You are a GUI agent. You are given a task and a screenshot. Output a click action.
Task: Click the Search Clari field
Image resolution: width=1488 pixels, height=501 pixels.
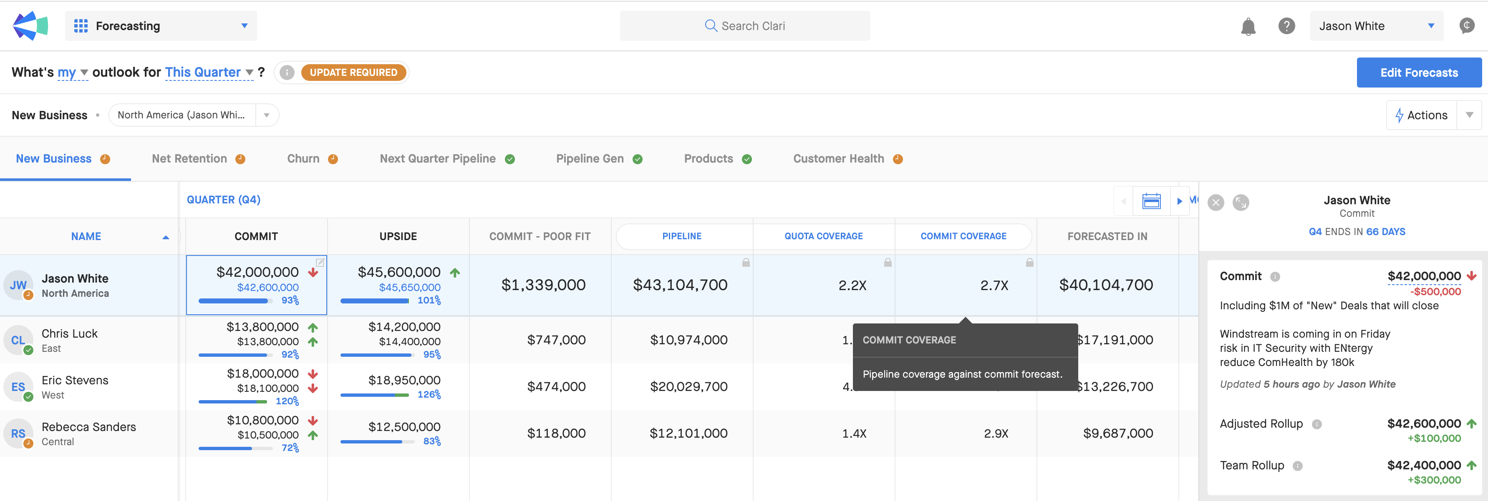coord(744,26)
